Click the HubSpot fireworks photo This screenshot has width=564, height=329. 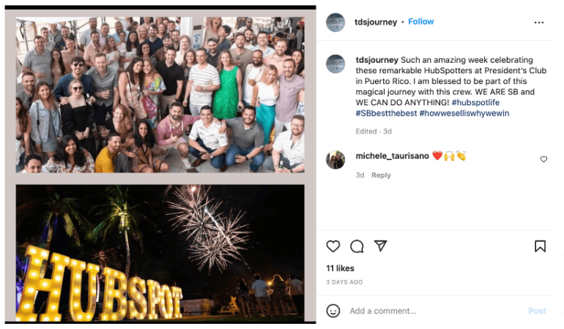point(160,252)
